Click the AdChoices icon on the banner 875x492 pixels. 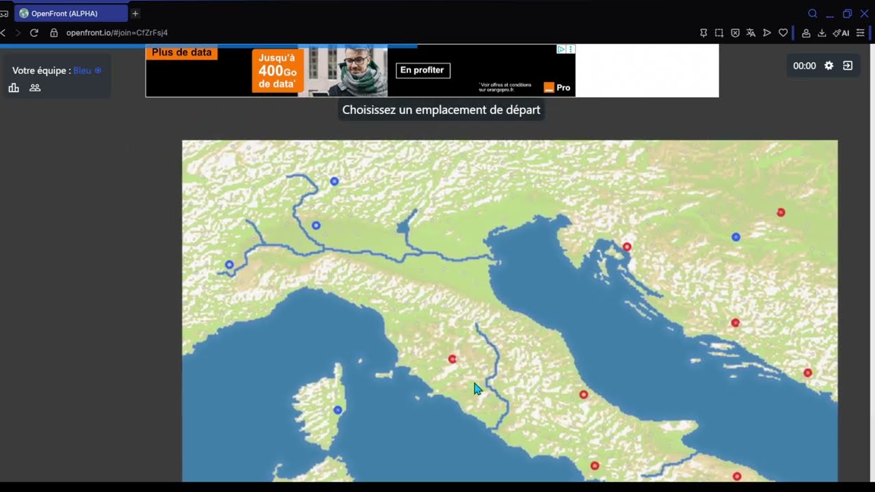click(x=561, y=49)
